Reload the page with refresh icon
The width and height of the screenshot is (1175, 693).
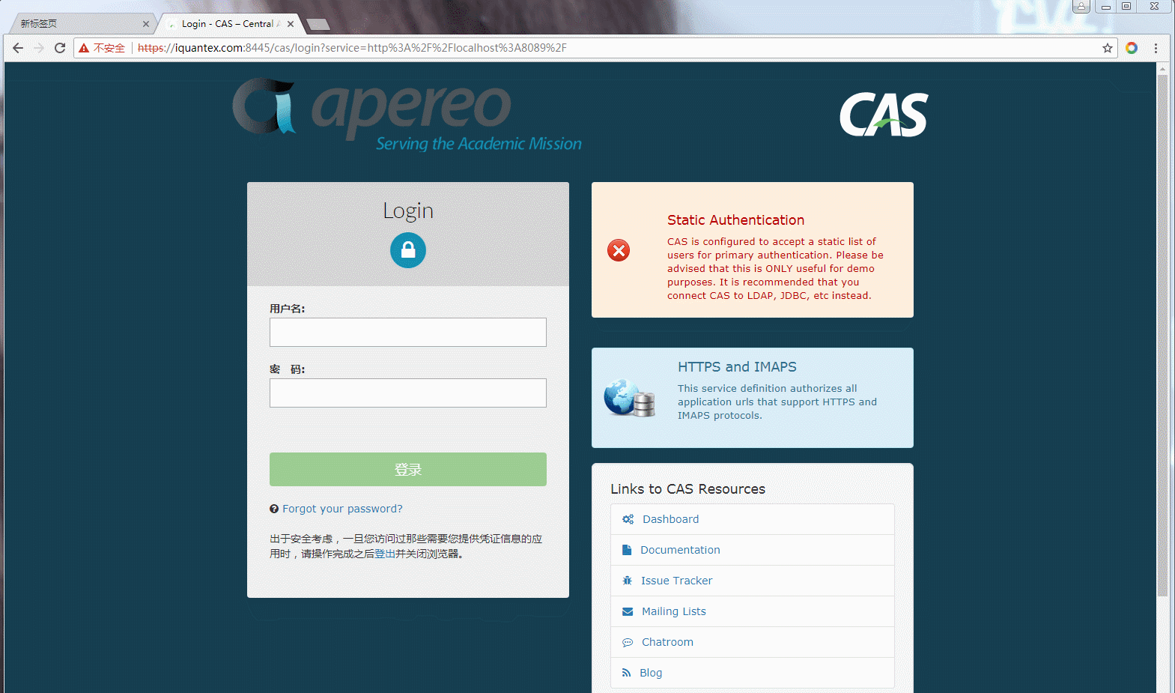pyautogui.click(x=60, y=48)
